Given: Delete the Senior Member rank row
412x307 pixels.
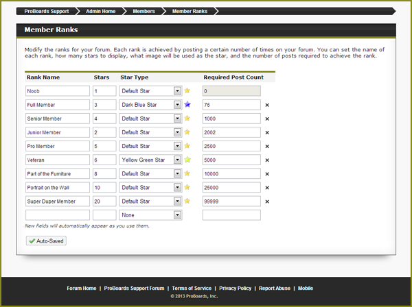Looking at the screenshot, I should 267,119.
